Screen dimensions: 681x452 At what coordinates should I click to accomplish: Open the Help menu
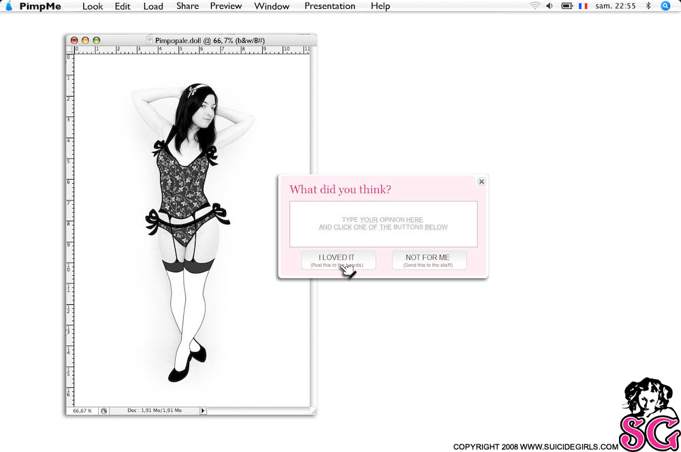(381, 6)
